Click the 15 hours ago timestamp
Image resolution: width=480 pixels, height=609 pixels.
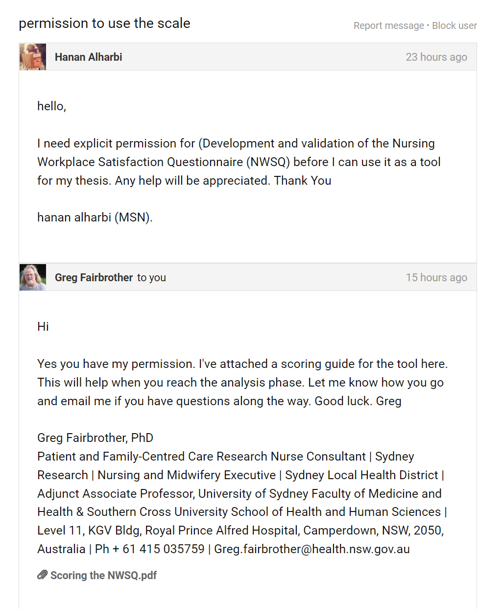436,277
